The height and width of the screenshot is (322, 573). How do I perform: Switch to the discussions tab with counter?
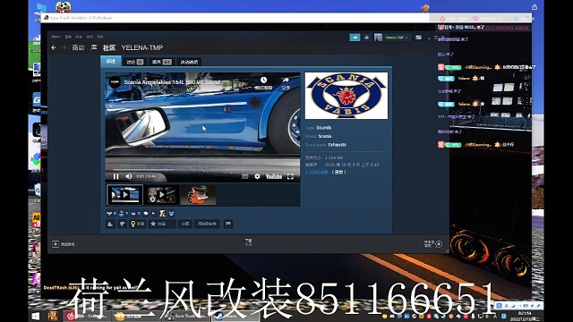point(135,62)
